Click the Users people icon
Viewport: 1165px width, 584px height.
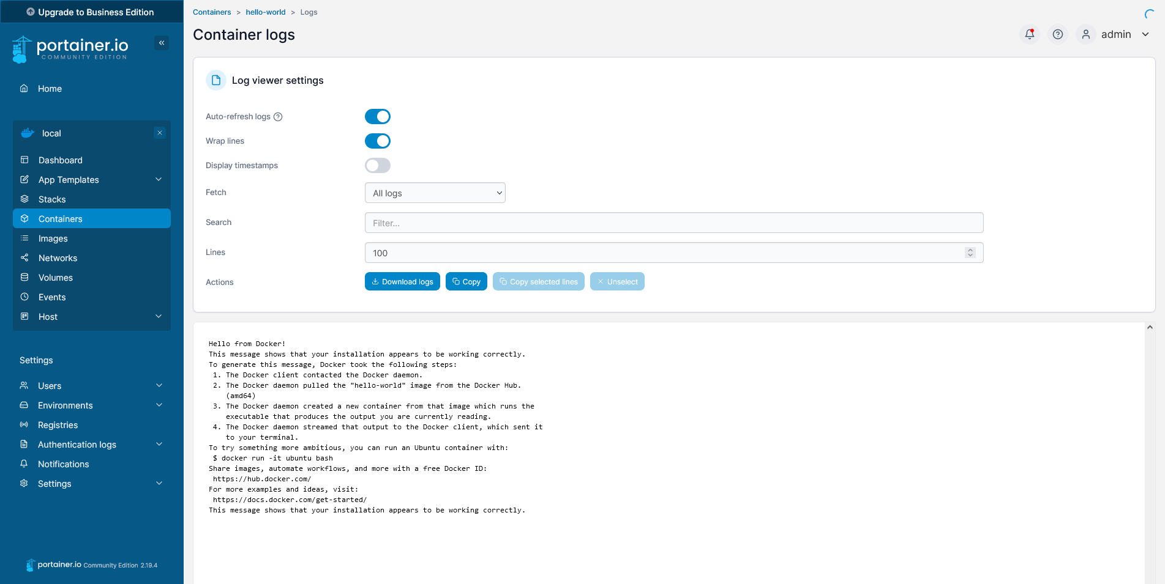click(x=24, y=385)
